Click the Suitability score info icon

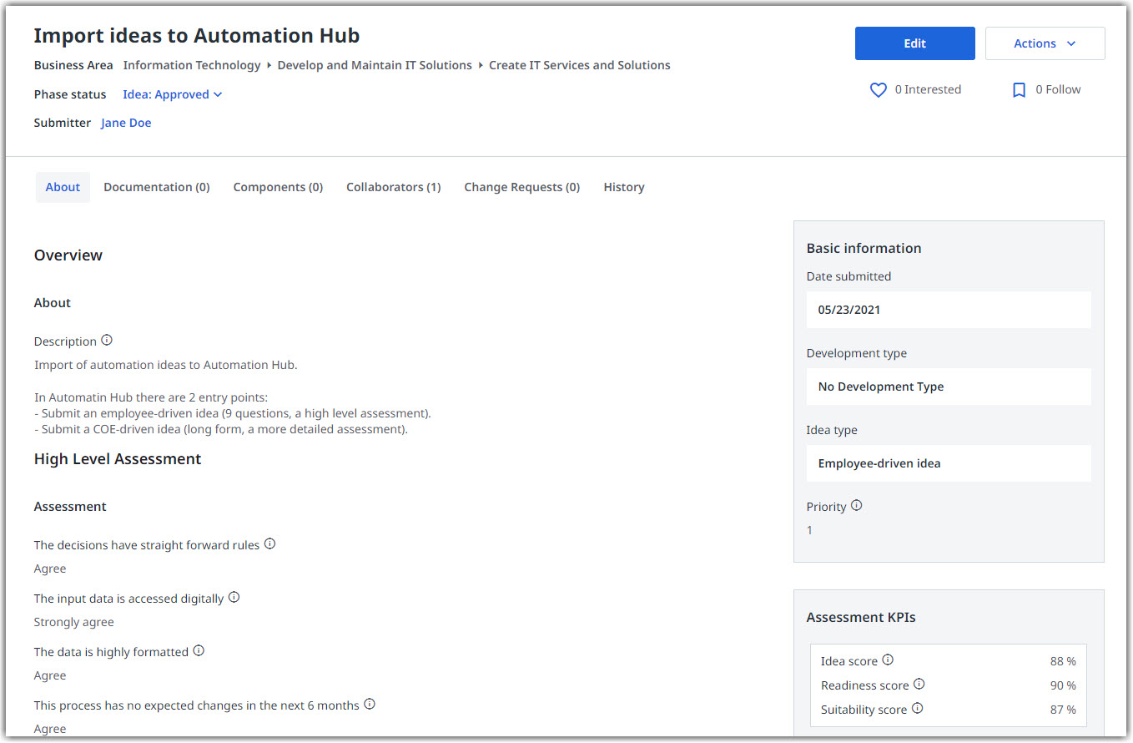[917, 709]
